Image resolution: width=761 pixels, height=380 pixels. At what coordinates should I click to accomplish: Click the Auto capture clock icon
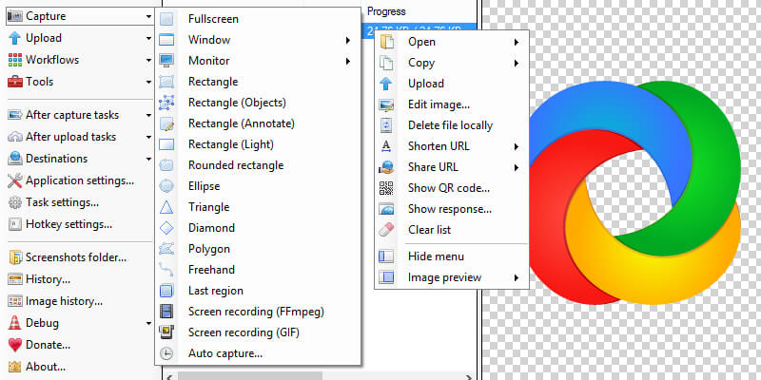coord(166,353)
